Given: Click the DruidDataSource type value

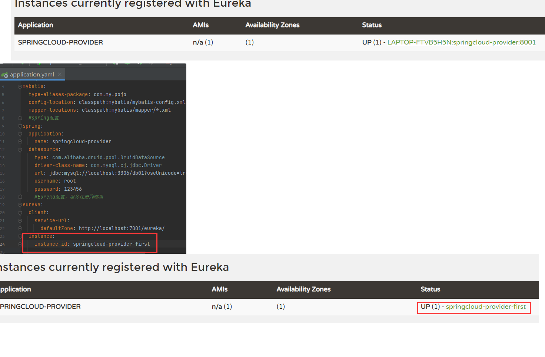Looking at the screenshot, I should pyautogui.click(x=109, y=158).
